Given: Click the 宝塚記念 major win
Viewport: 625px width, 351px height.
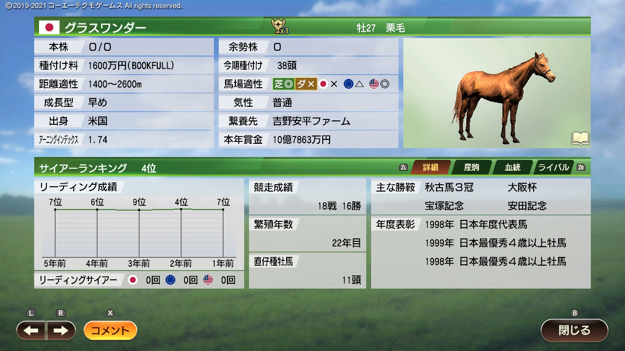Looking at the screenshot, I should point(444,206).
